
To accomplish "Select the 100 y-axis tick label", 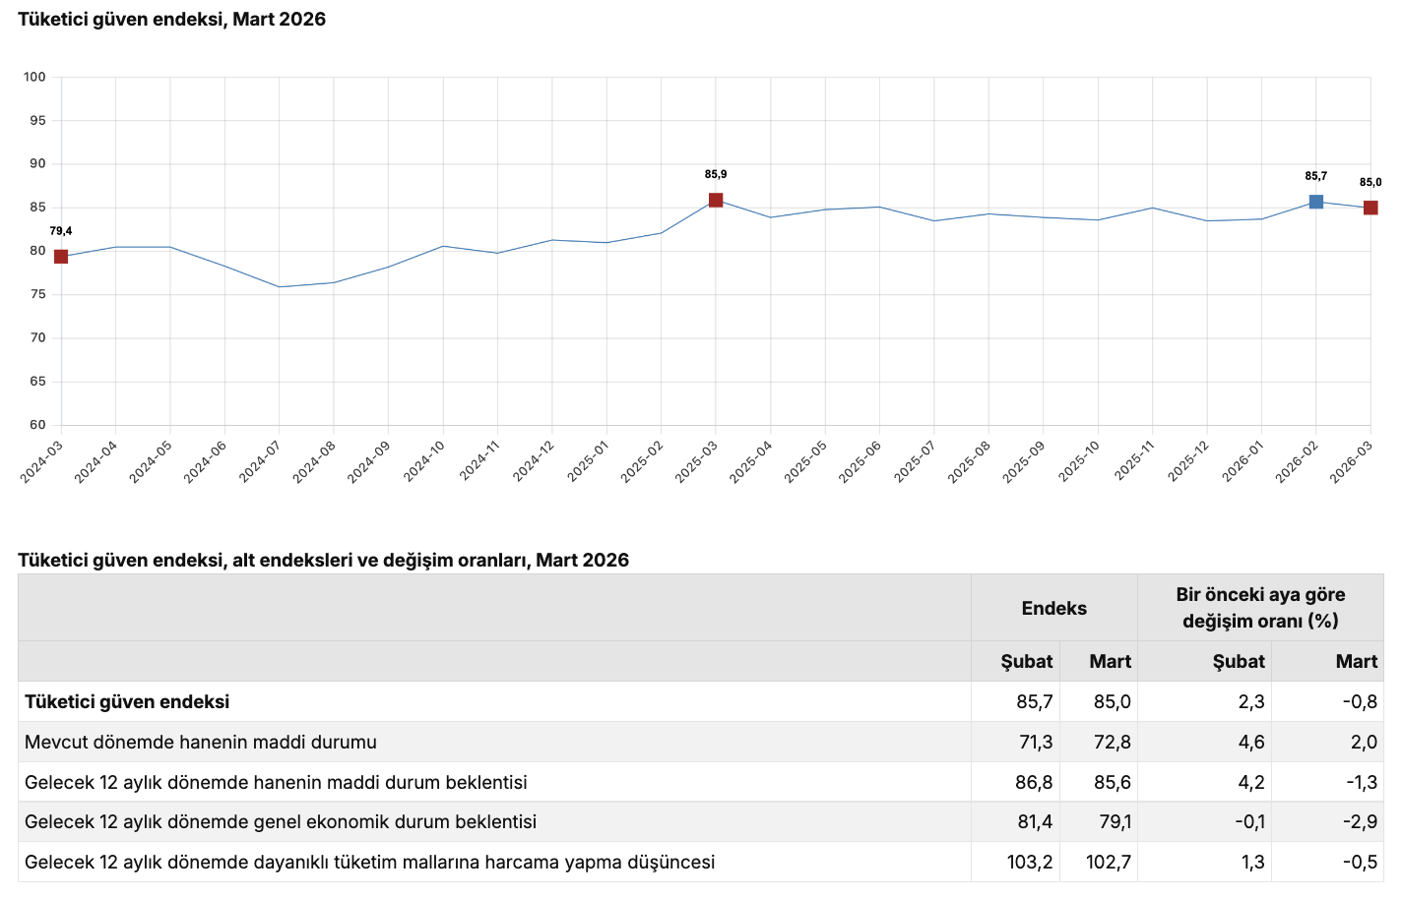I will point(34,77).
